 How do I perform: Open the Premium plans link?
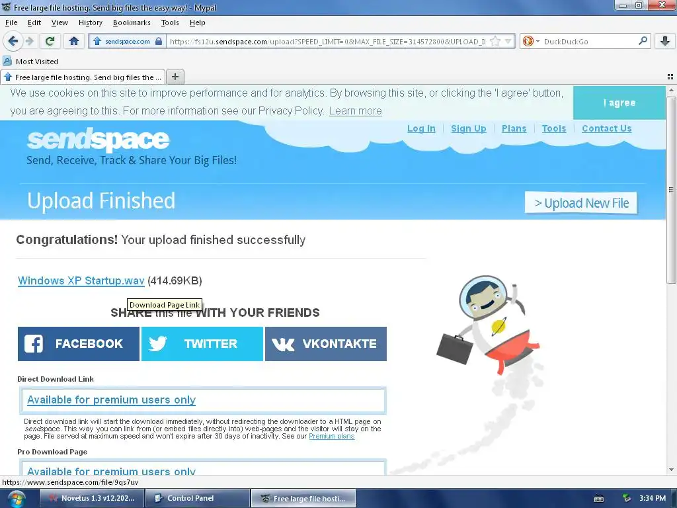click(x=332, y=437)
